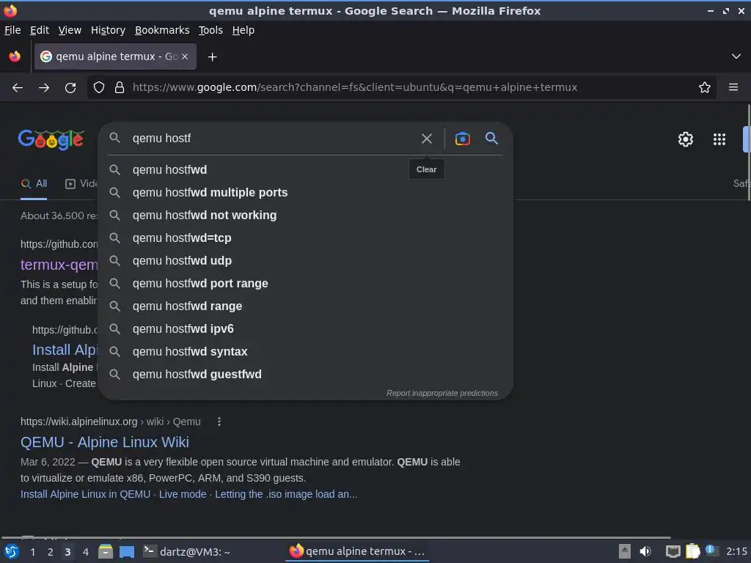
Task: Switch to the Videos results tab
Action: tap(81, 184)
